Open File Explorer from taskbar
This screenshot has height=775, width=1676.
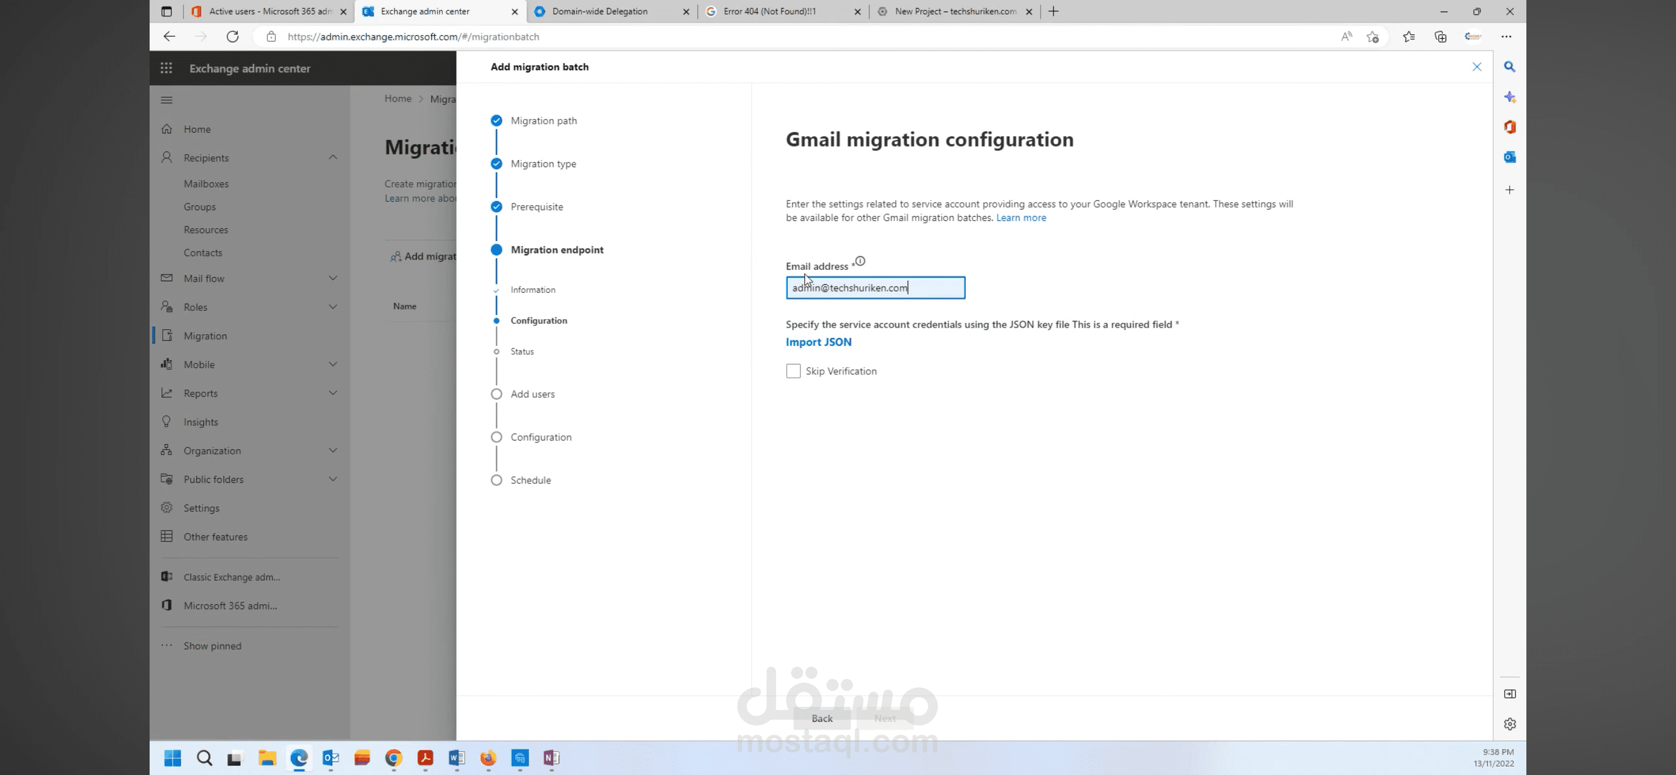tap(267, 758)
